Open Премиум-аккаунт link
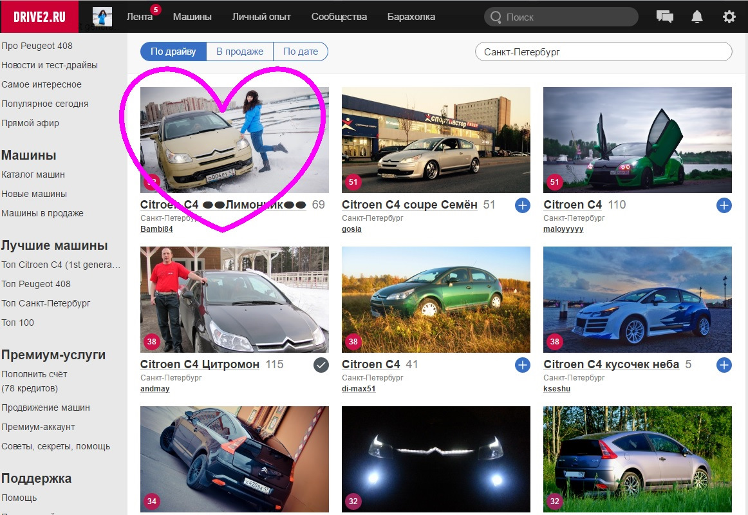748x515 pixels. tap(38, 427)
